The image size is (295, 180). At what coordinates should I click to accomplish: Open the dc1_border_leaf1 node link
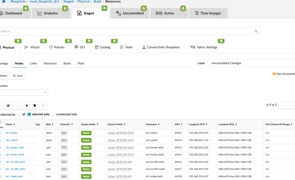15,148
